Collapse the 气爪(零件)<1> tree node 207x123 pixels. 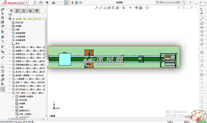pos(10,93)
